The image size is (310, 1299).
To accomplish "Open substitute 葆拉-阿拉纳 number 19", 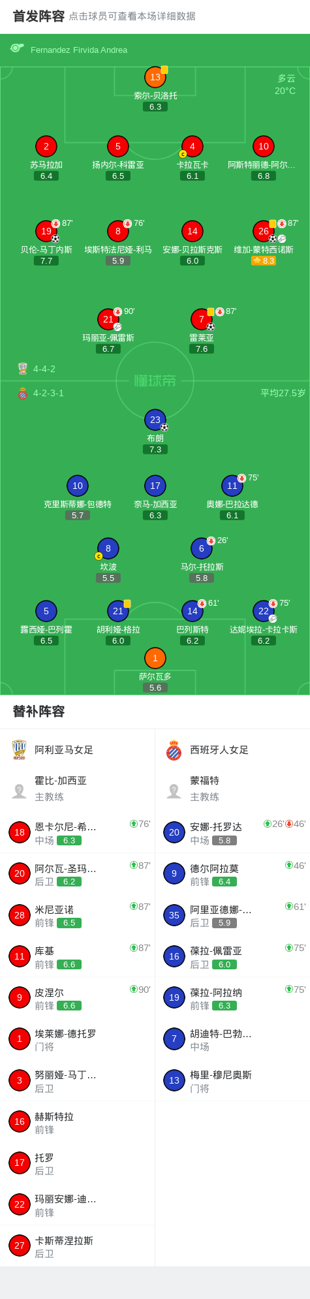I will (232, 997).
